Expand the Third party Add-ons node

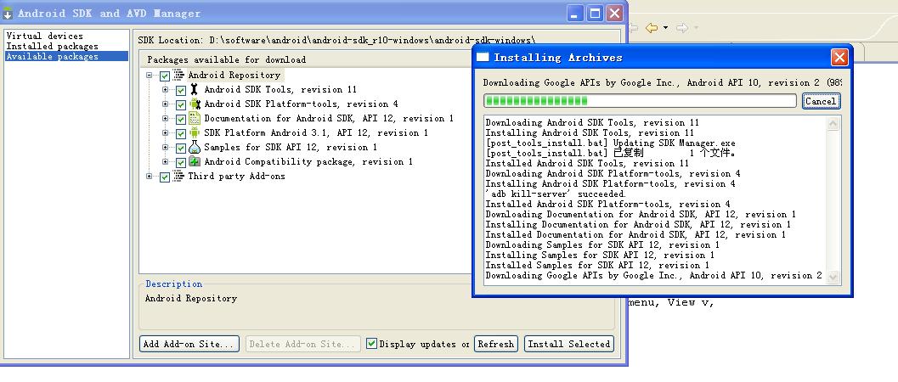point(150,176)
